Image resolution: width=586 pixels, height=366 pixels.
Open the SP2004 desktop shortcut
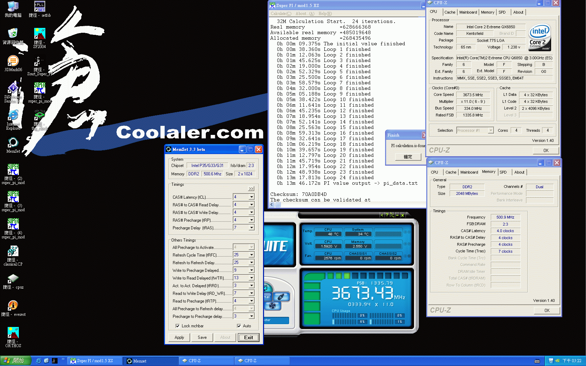tap(39, 38)
